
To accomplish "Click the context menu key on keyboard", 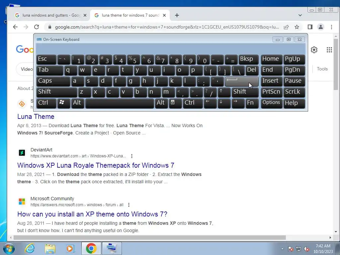I will (x=175, y=103).
